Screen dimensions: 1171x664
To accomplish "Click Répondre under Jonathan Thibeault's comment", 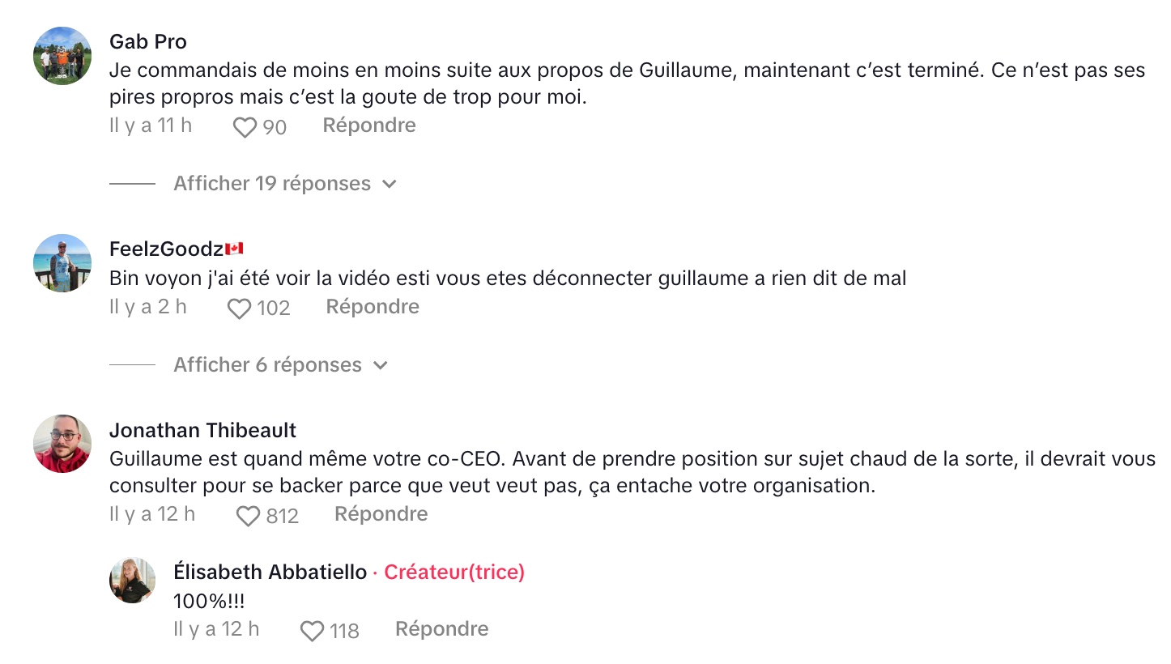I will 381,514.
